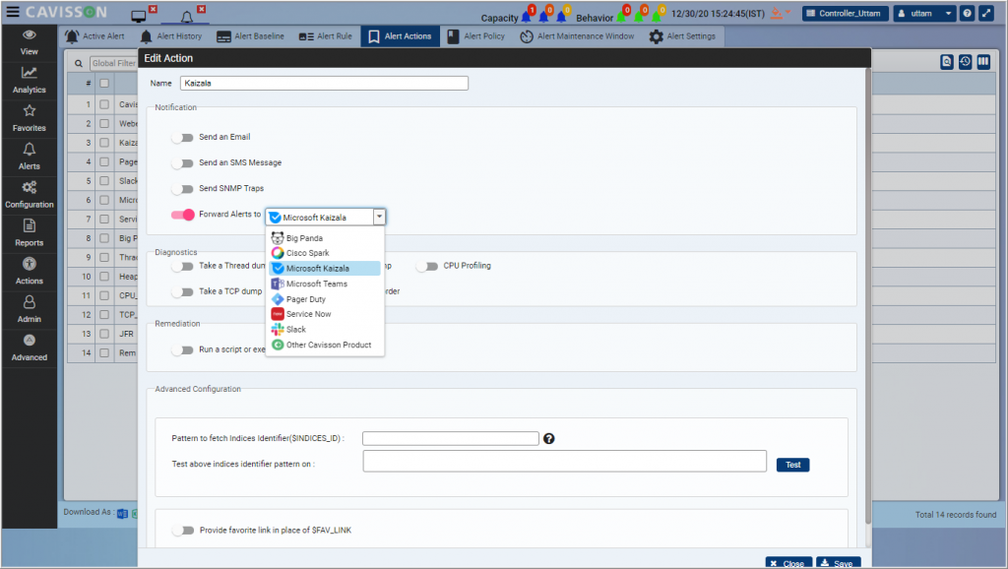Click the help question mark in header
The image size is (1008, 569).
click(967, 14)
